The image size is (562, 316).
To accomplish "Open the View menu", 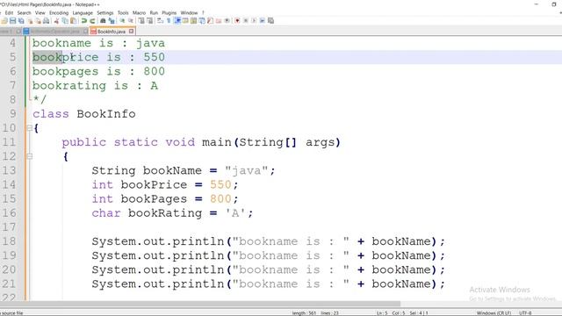I will coord(40,13).
